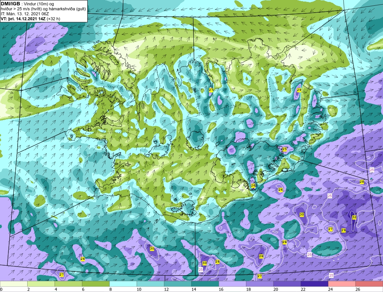The width and height of the screenshot is (383, 292).
Task: Pick the legend color swatch between 20 and 22
Action: (x=287, y=284)
